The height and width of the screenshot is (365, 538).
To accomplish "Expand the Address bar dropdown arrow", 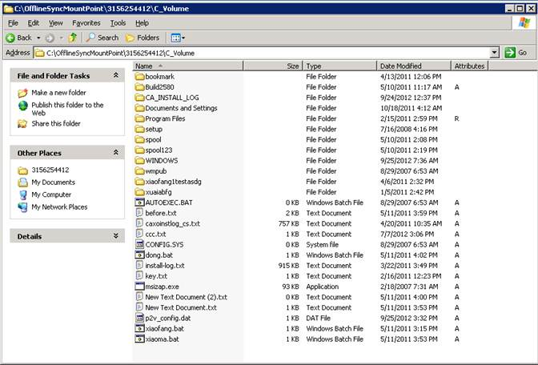I will point(496,53).
